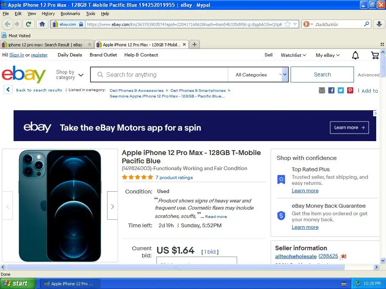Screen dimensions: 386x289
Task: Open Daily Deals
Action: click(70, 55)
